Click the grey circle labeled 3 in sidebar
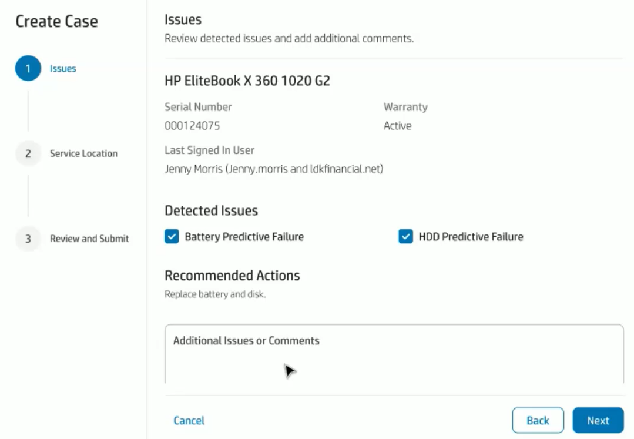634x439 pixels. (28, 239)
